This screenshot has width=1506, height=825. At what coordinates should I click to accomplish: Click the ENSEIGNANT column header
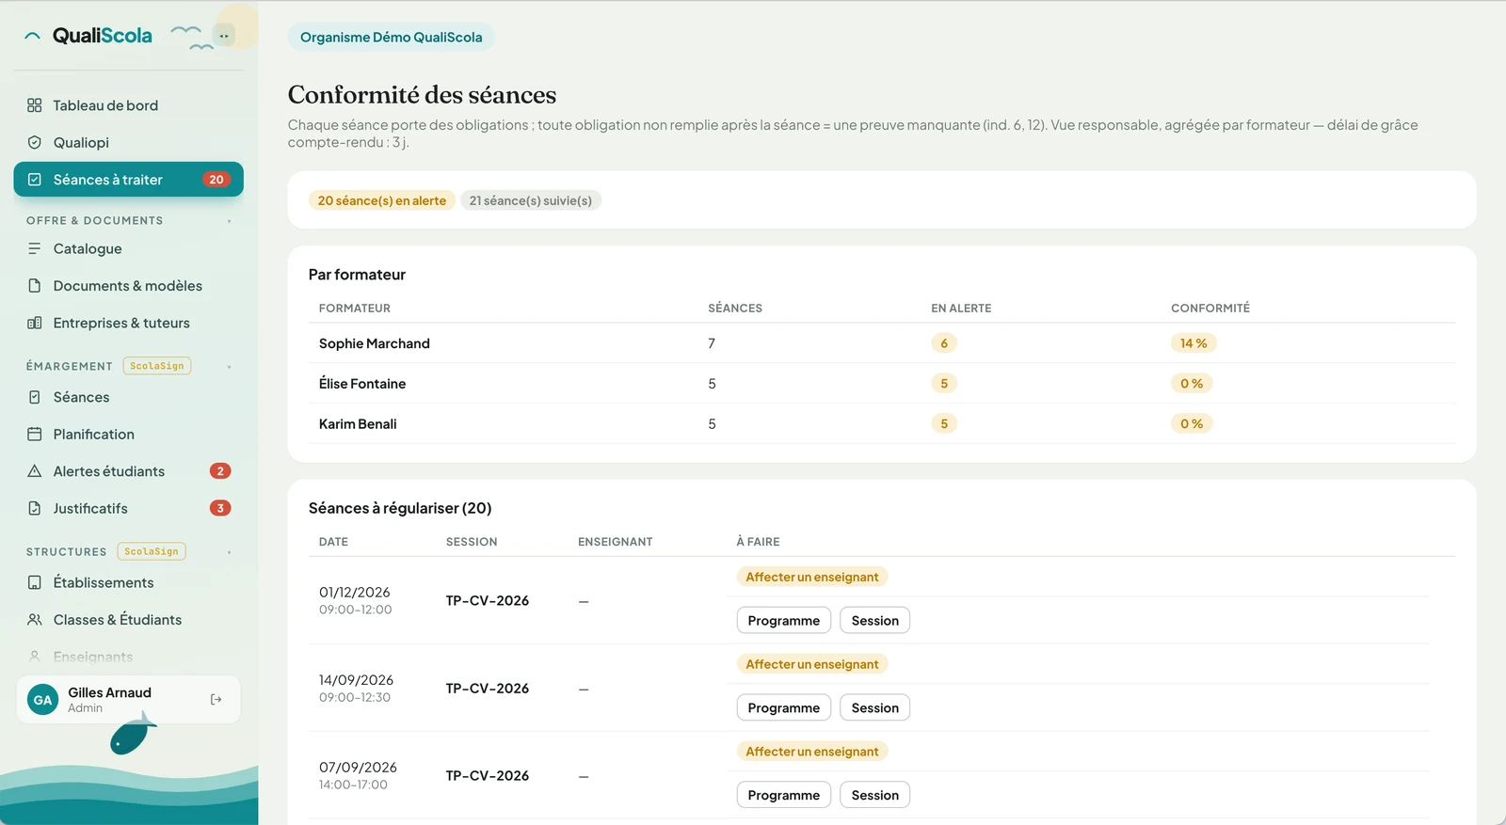pos(616,542)
